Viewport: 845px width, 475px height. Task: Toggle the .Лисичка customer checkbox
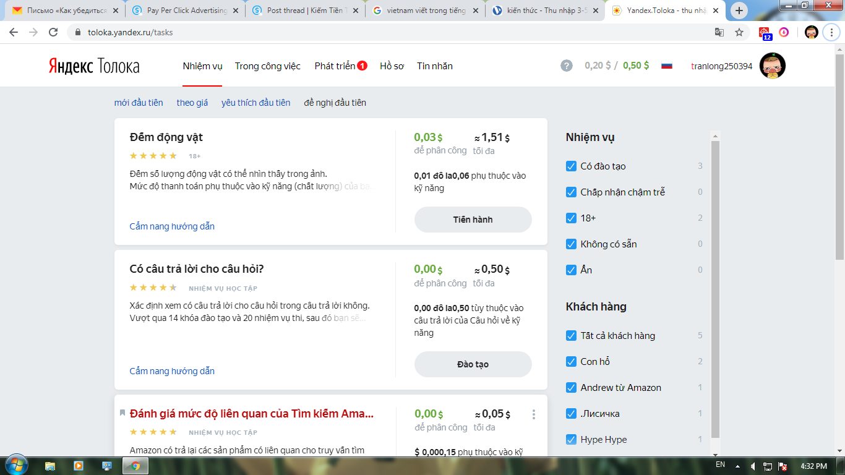point(572,413)
